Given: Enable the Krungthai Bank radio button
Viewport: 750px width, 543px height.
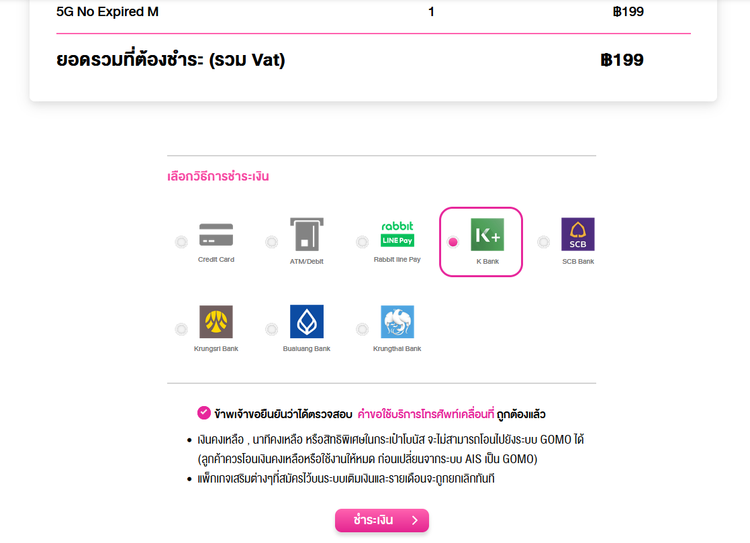Looking at the screenshot, I should [362, 329].
